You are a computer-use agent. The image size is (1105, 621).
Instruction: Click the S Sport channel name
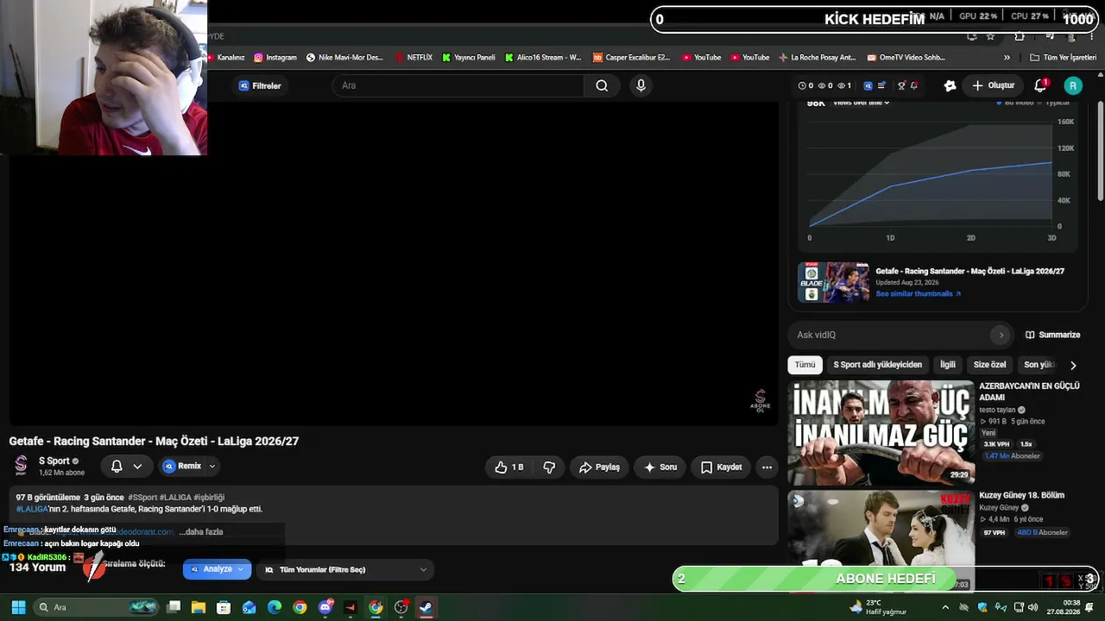[54, 461]
